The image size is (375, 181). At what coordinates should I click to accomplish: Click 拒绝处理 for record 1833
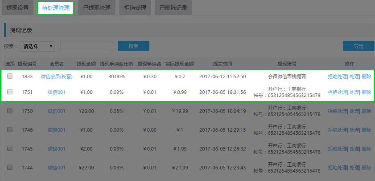click(337, 76)
